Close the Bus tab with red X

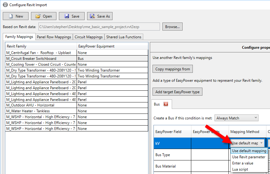166,104
